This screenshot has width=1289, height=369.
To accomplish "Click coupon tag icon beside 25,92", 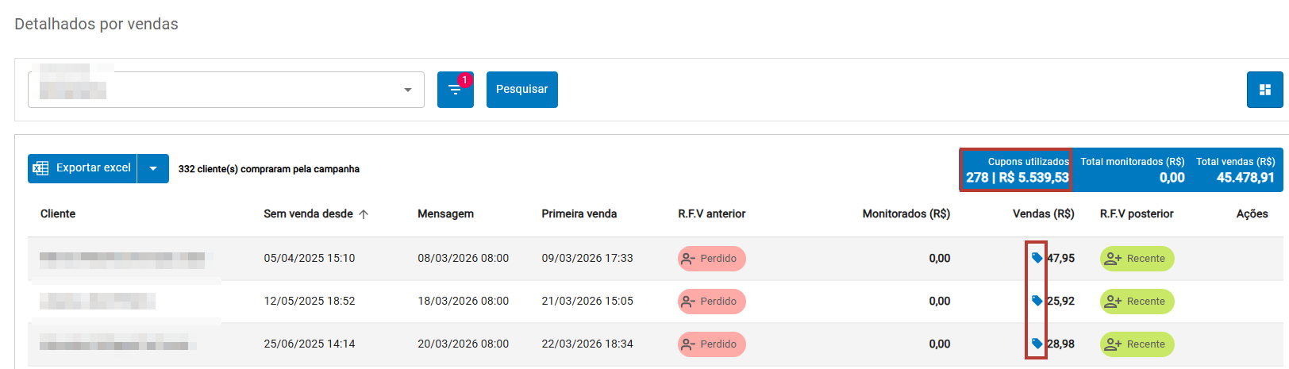I will (1037, 301).
